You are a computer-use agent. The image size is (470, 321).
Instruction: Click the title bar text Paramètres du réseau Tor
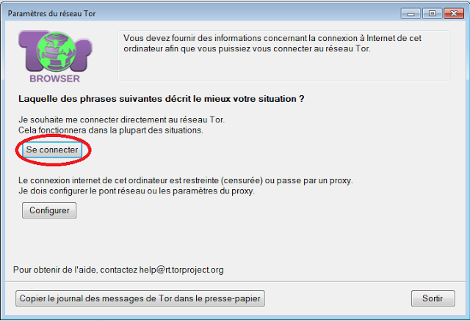pos(51,14)
